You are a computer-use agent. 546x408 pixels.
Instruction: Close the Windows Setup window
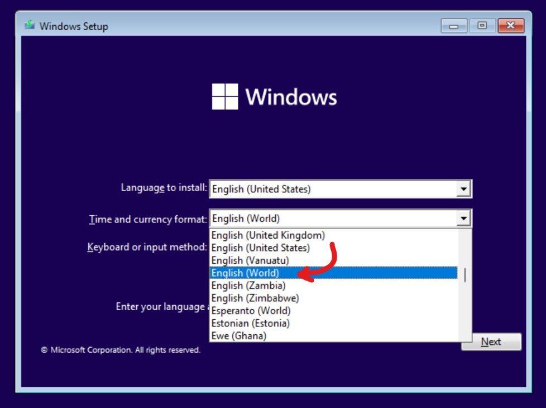(511, 26)
